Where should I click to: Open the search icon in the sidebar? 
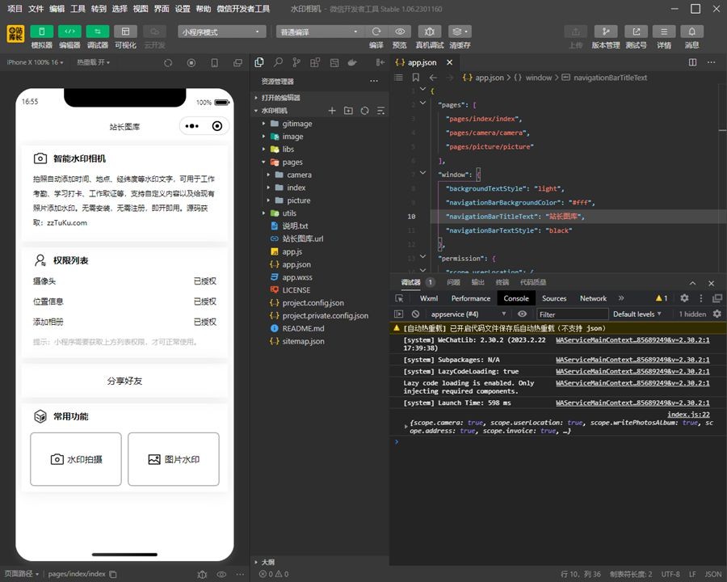(278, 62)
